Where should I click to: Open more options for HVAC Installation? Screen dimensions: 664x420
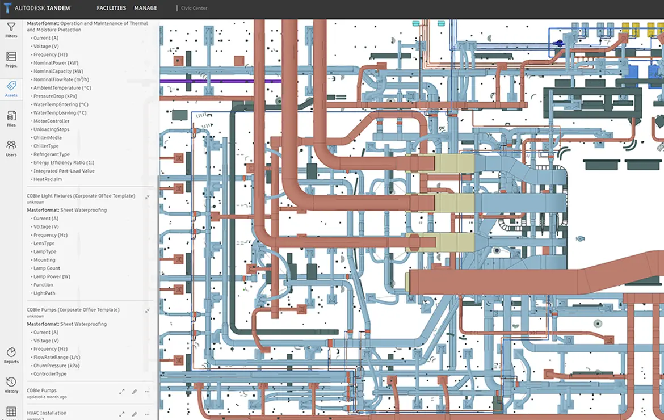[147, 414]
